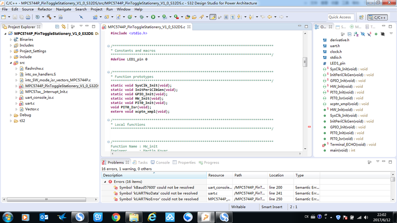This screenshot has width=397, height=223.
Task: Click the Open Task (folder) toolbar icon
Action: (194, 17)
